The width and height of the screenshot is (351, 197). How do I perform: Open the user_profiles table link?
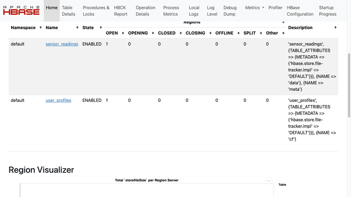click(58, 101)
